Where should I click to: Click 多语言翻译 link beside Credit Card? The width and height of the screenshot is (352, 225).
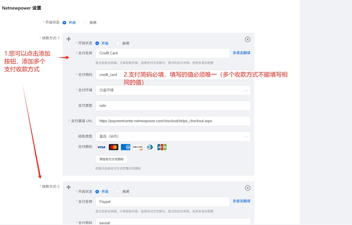[241, 53]
